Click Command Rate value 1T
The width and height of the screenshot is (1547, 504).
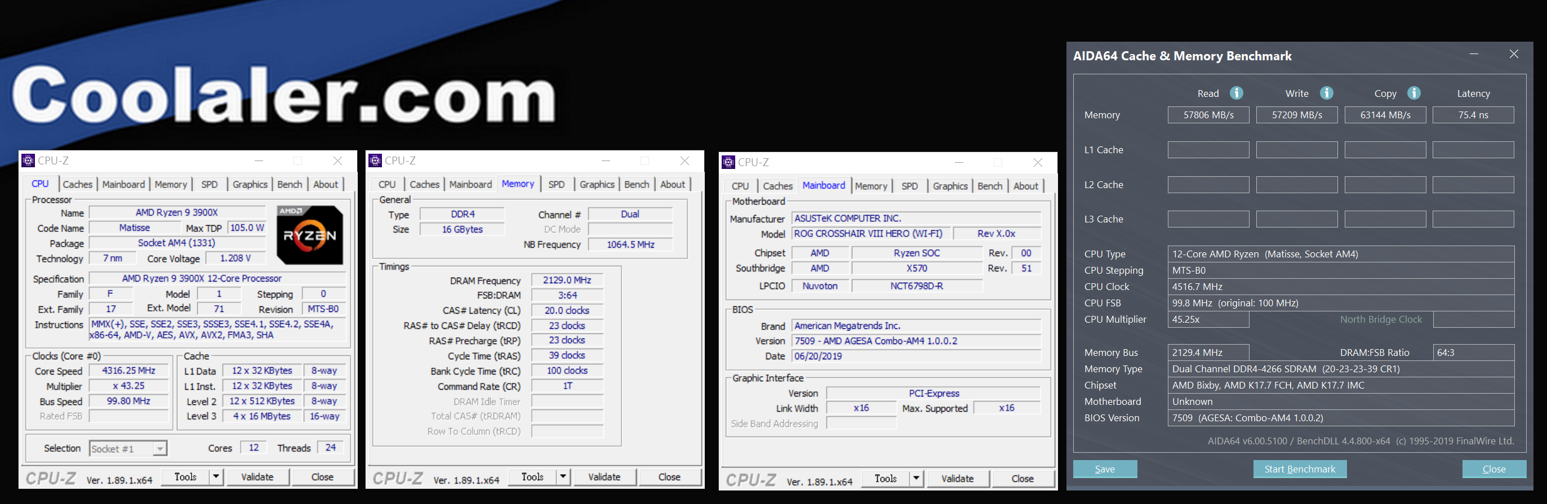pos(567,386)
